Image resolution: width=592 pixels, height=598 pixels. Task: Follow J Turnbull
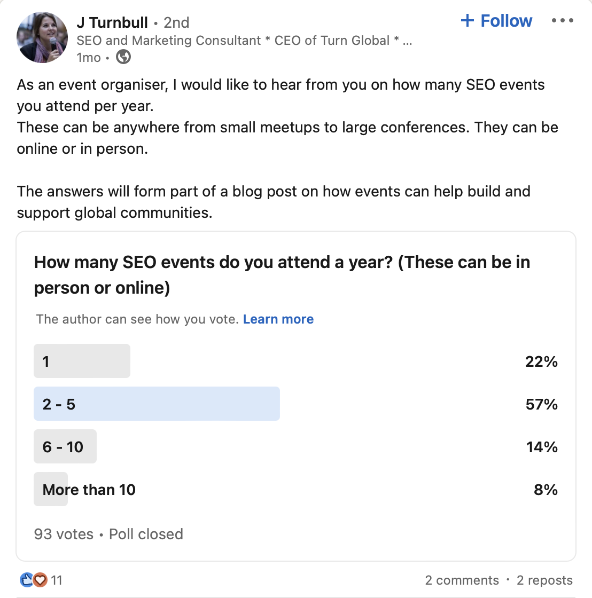coord(496,20)
